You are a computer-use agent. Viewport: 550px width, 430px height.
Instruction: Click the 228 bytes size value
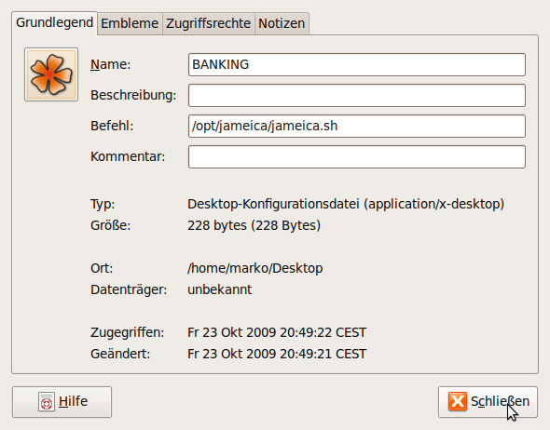(x=254, y=225)
